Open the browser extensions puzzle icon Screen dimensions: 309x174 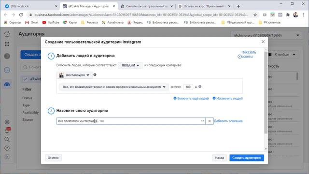click(288, 15)
